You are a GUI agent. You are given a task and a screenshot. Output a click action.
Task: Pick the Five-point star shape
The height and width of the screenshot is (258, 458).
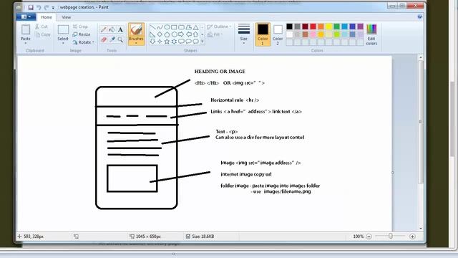[x=167, y=42]
